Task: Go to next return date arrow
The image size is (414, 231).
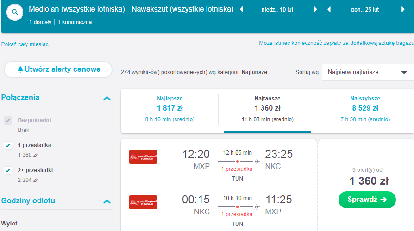Action: (x=403, y=10)
